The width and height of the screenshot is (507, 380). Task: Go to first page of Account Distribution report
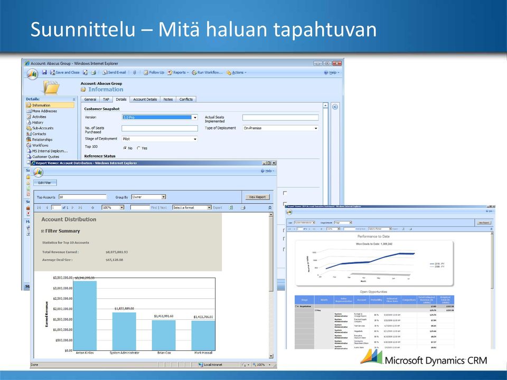[x=39, y=207]
